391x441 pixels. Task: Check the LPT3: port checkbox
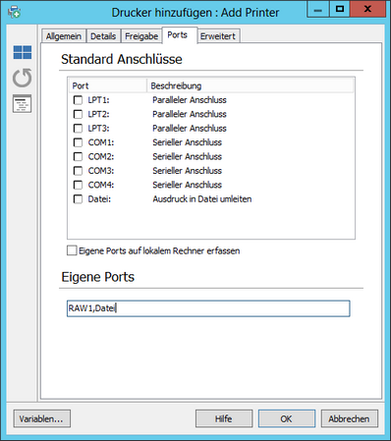(78, 128)
